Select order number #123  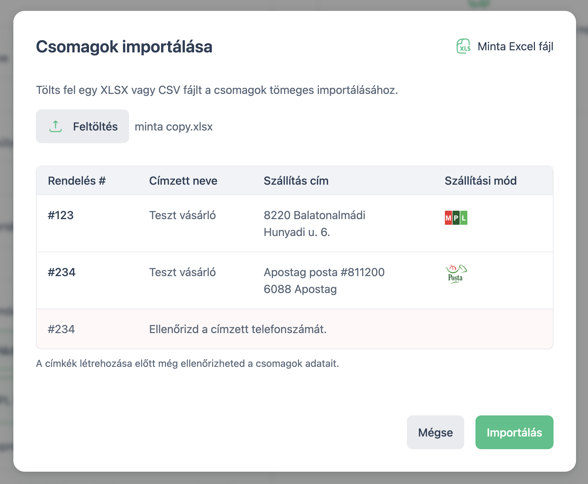(x=60, y=215)
